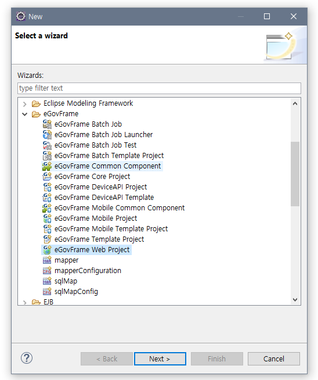The height and width of the screenshot is (380, 318).
Task: Click the eGovFrame Batch Job wizard icon
Action: 47,124
